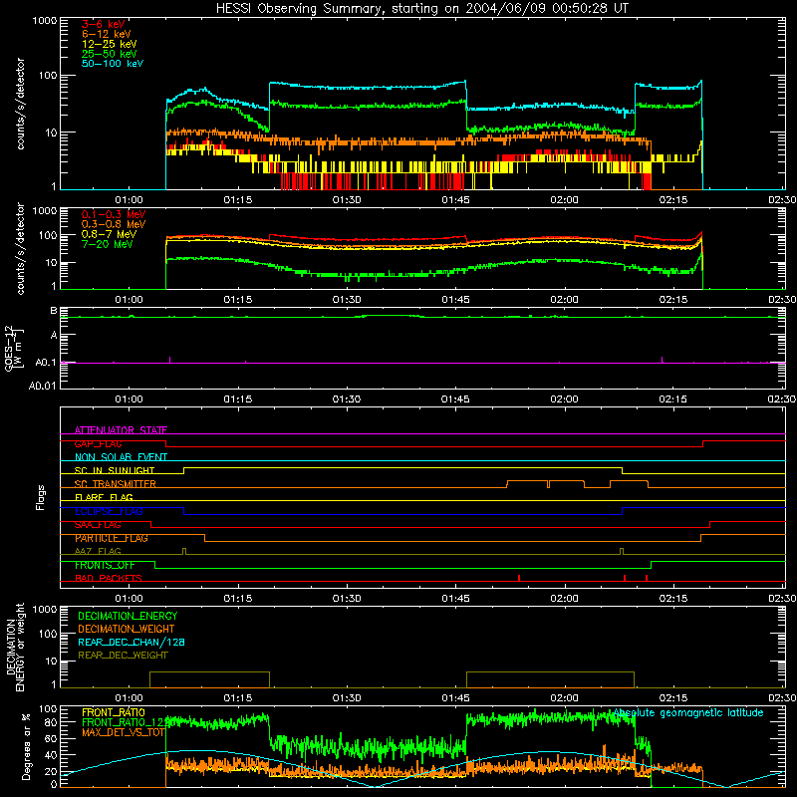Viewport: 797px width, 797px height.
Task: Click the PARTICLE_FLAG label
Action: point(112,538)
